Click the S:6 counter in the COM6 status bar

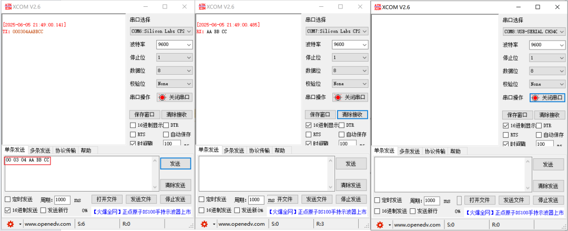[x=82, y=224]
